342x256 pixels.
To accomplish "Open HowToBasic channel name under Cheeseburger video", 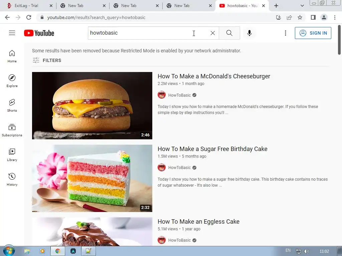I will point(179,95).
